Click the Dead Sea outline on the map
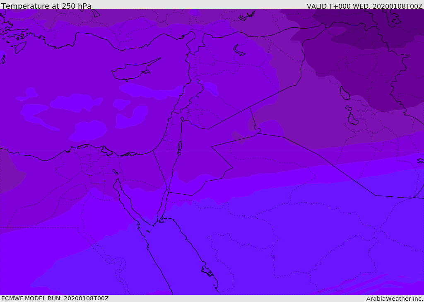The image size is (424, 302). pos(180,146)
